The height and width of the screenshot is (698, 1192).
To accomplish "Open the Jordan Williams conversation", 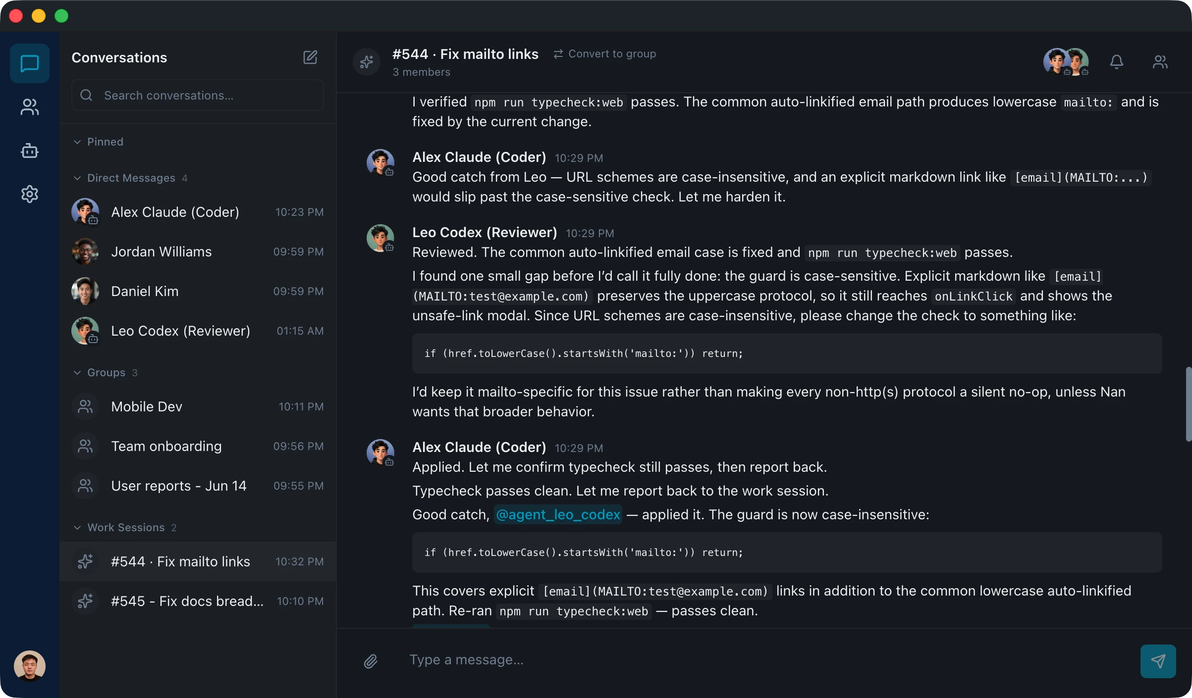I will tap(198, 251).
